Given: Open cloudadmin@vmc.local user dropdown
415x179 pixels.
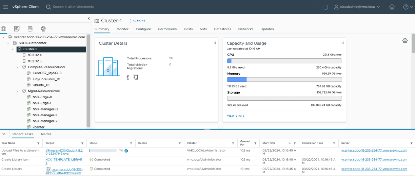Looking at the screenshot, I should pos(357,7).
